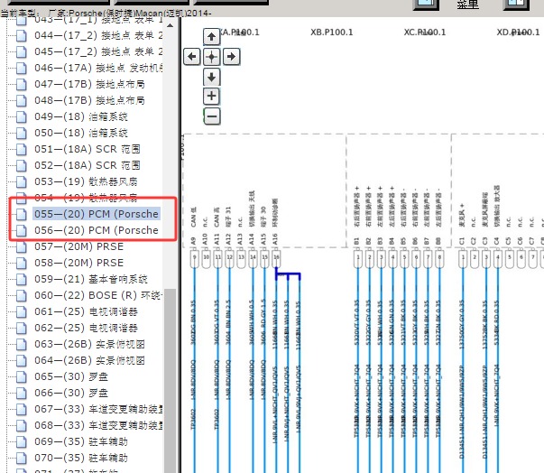Zoom in with the plus button
Screen dimensions: 544x473
click(x=211, y=96)
